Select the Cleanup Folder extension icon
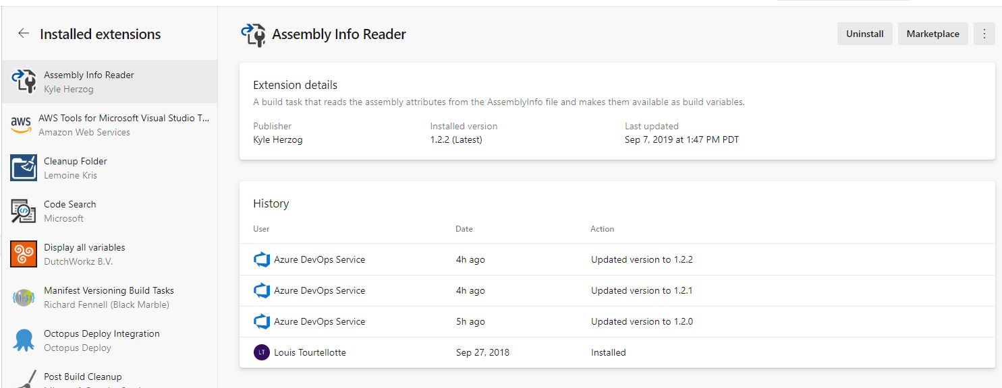The width and height of the screenshot is (1002, 388). 23,168
